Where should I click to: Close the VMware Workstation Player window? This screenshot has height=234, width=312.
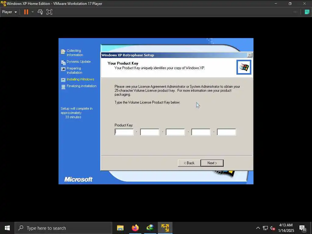[x=304, y=4]
